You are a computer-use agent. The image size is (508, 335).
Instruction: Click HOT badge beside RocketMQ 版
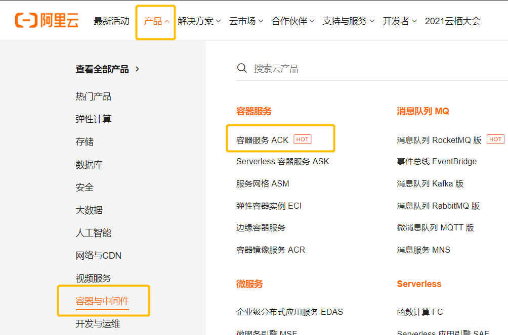[495, 139]
